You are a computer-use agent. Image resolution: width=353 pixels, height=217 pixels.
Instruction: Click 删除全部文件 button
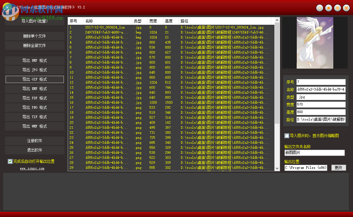pos(34,45)
